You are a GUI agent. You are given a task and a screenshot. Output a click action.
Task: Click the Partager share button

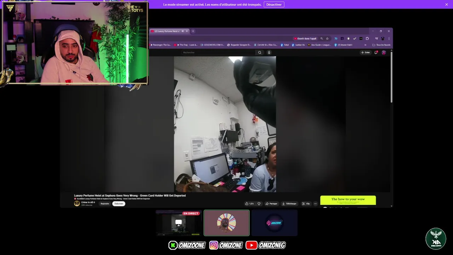[x=271, y=204]
